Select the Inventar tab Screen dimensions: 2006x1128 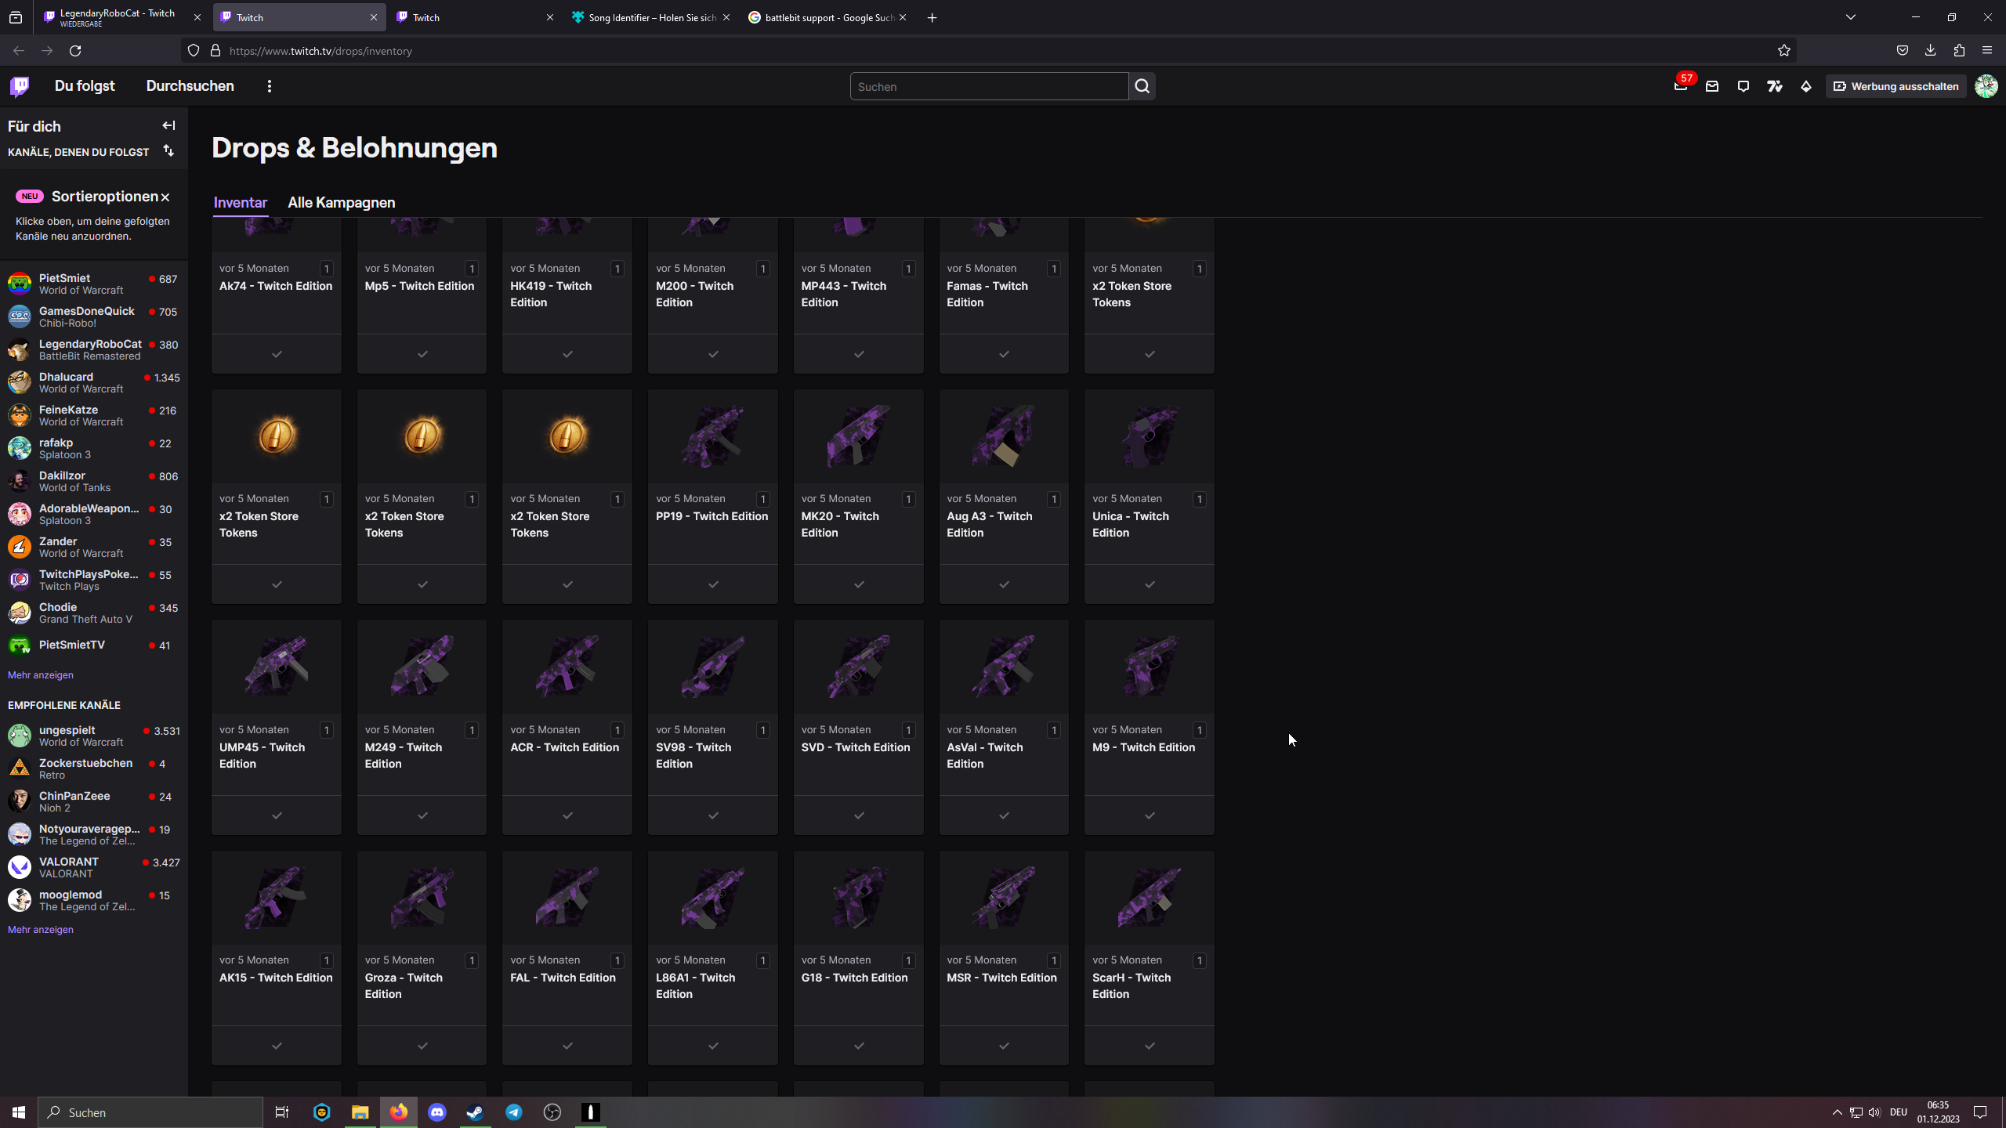pos(240,202)
